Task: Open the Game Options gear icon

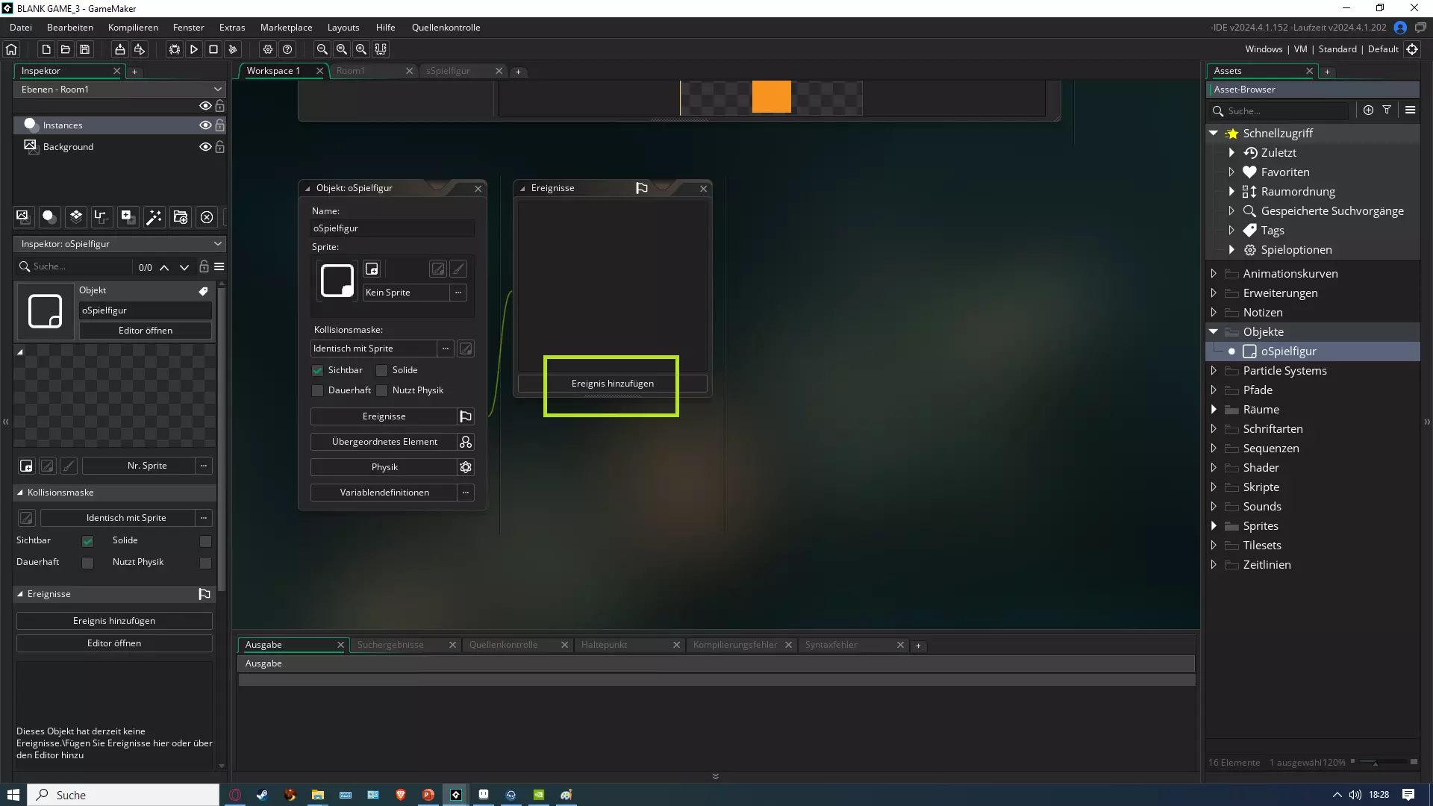Action: click(268, 49)
